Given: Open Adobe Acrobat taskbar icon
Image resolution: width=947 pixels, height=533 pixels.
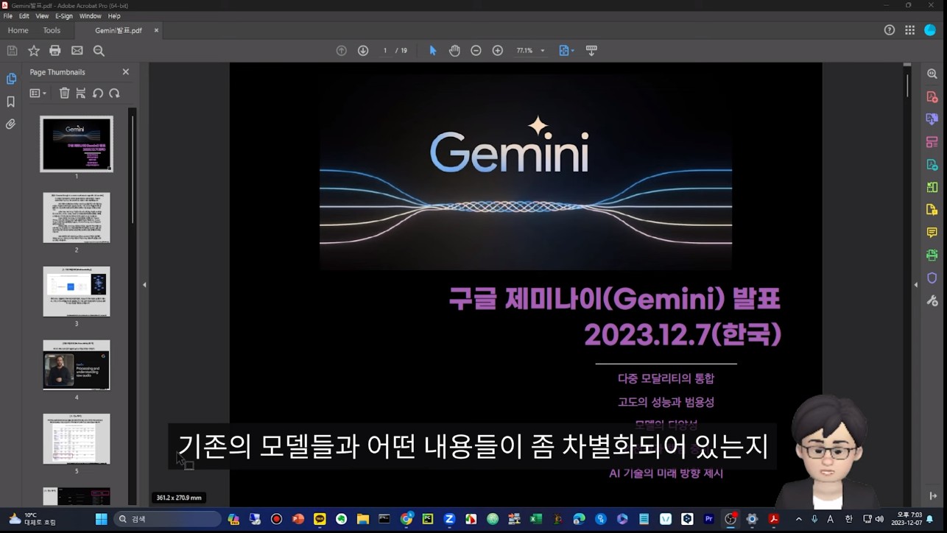Looking at the screenshot, I should (x=773, y=519).
